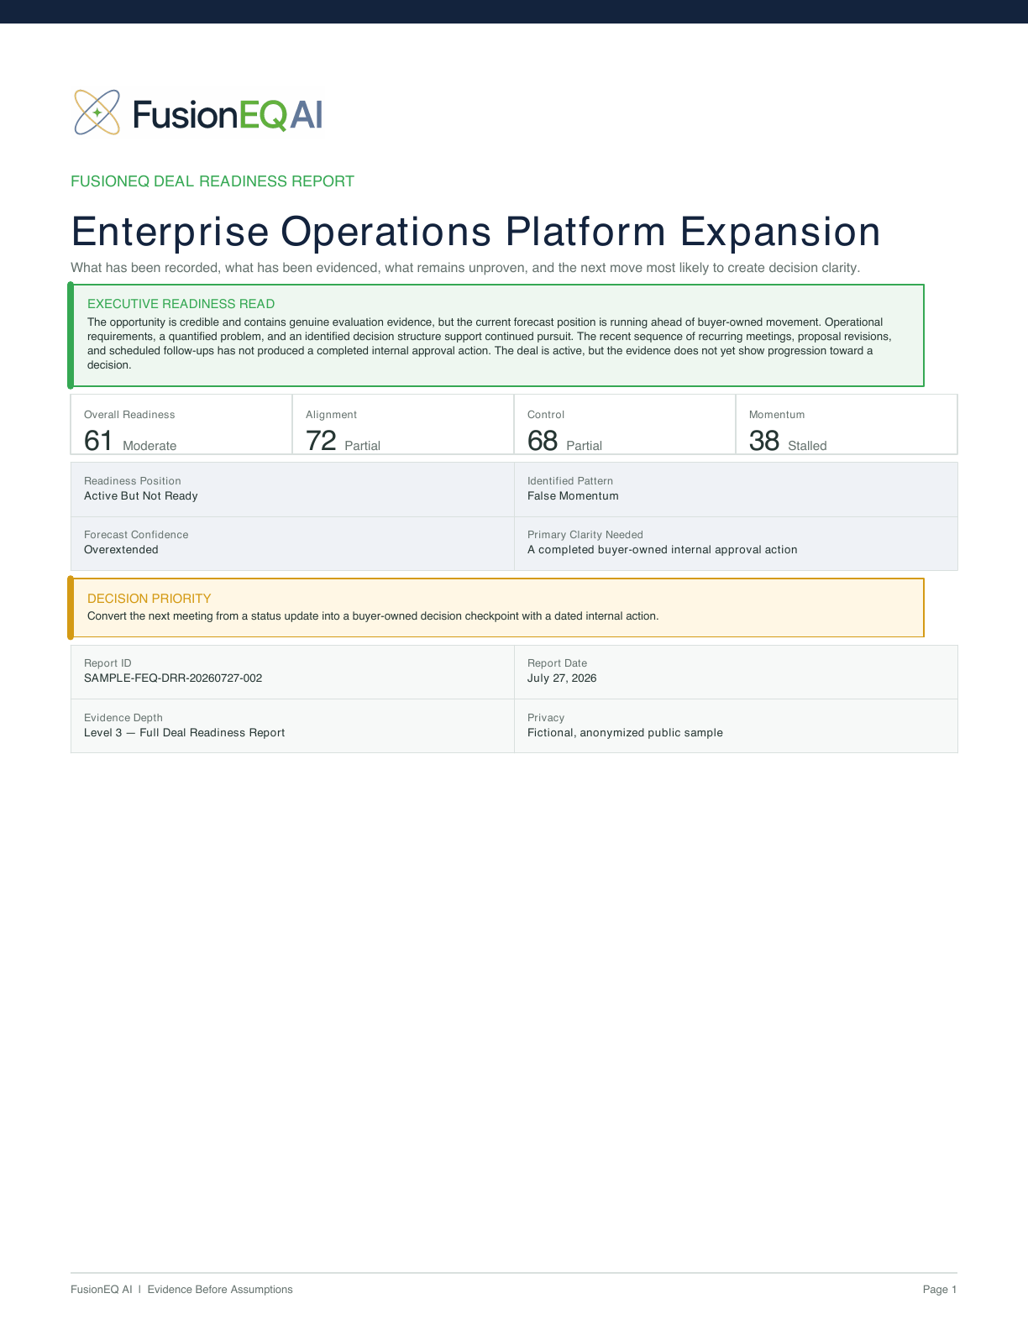Screen dimensions: 1028x1330
Task: Click the 'Alignment' label
Action: 331,415
